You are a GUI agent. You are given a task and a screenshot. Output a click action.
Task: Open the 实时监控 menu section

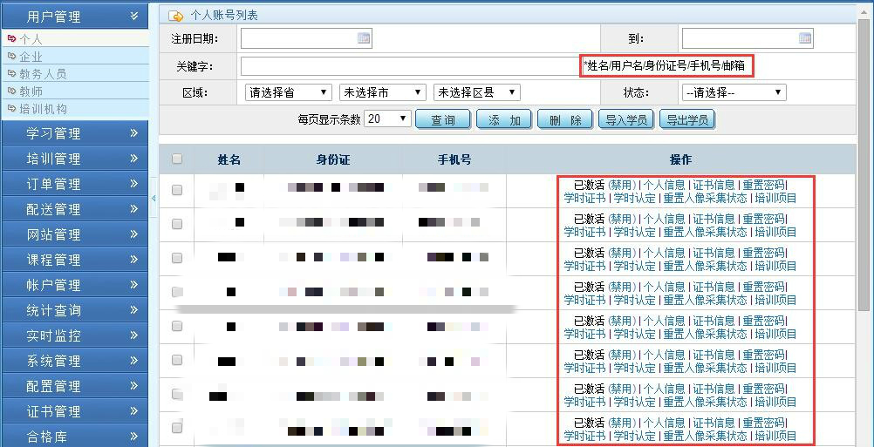click(75, 335)
